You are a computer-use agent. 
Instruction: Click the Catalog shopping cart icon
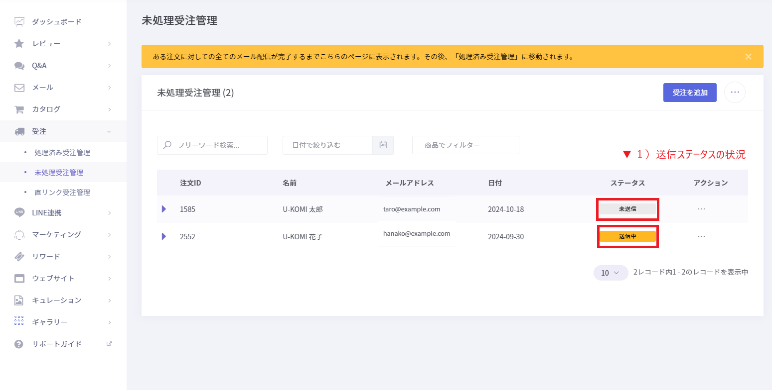(19, 109)
